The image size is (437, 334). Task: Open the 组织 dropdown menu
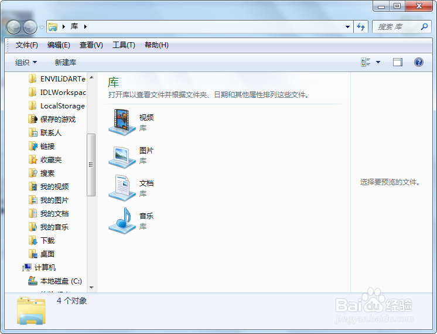(x=26, y=63)
